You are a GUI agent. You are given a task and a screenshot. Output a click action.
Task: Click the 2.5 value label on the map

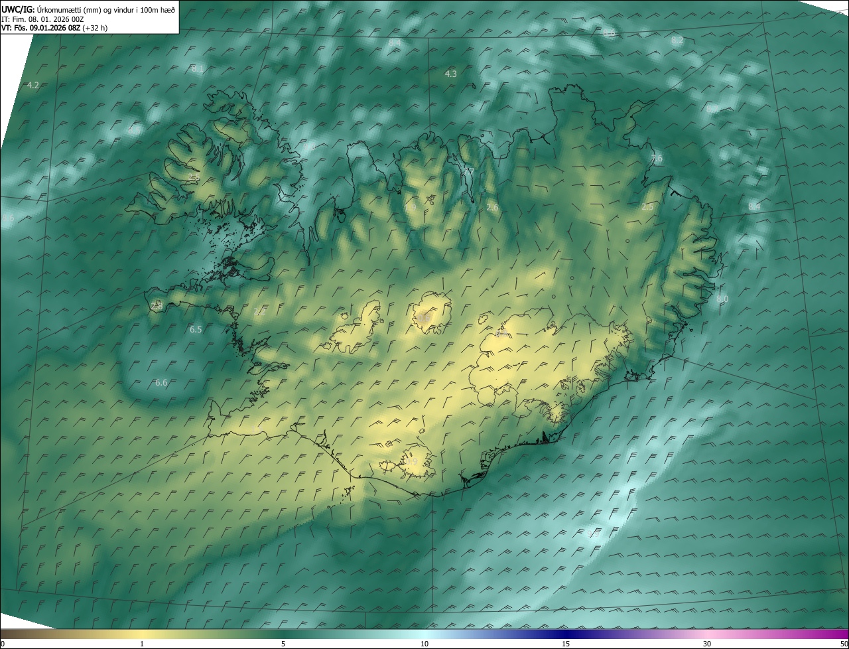tap(647, 207)
